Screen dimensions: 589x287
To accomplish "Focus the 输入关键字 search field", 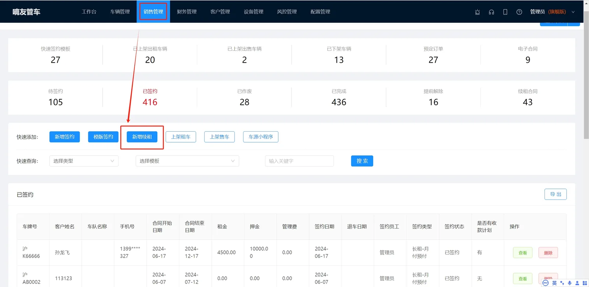I will pos(299,161).
